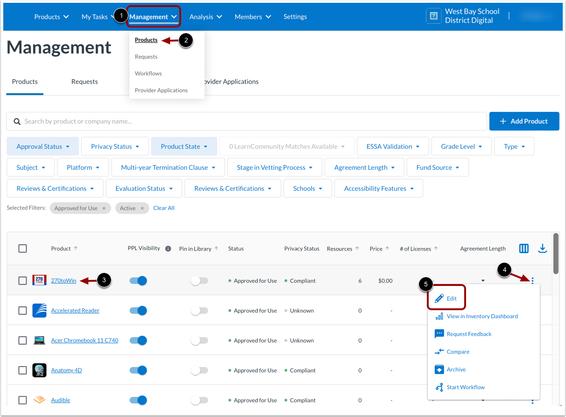The image size is (566, 417).
Task: Switch to the Requests tab
Action: click(84, 82)
